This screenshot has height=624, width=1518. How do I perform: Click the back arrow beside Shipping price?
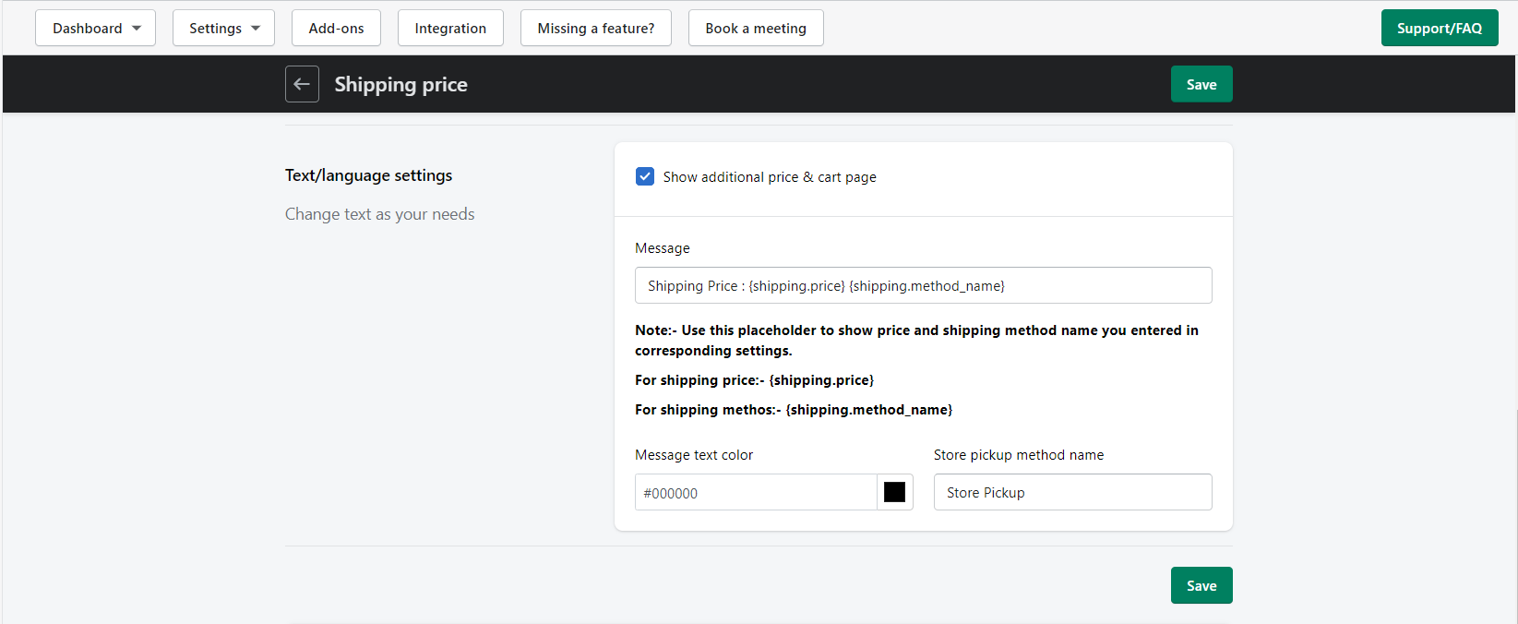click(x=302, y=84)
